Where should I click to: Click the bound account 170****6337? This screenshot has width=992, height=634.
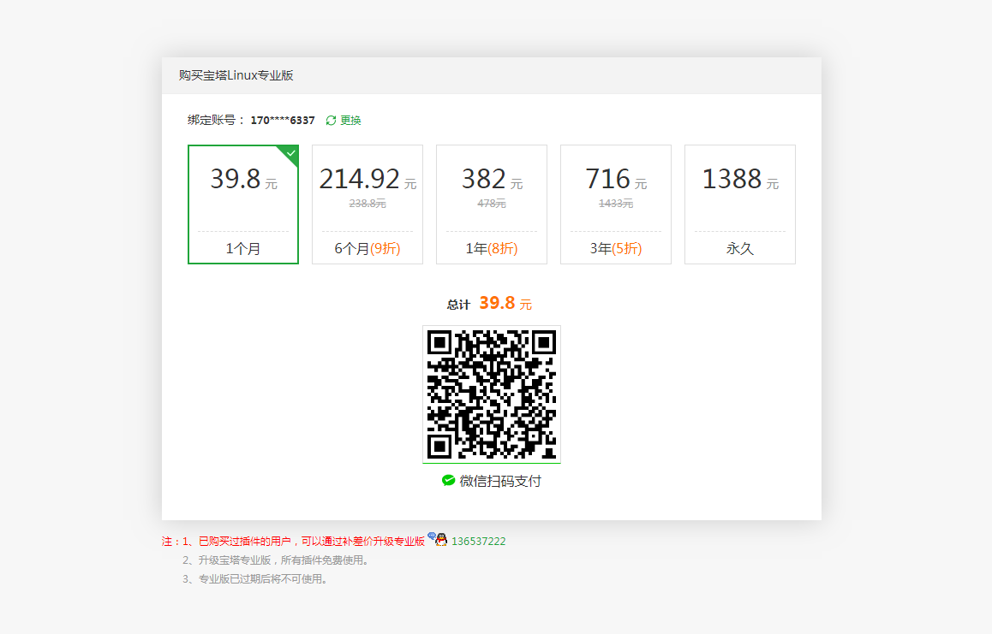[x=282, y=120]
